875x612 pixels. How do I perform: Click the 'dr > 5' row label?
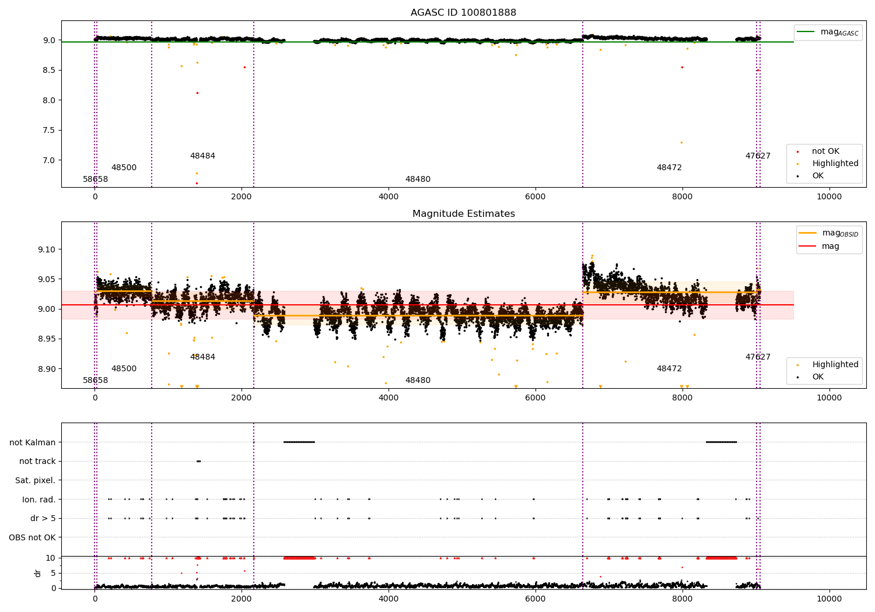point(43,519)
